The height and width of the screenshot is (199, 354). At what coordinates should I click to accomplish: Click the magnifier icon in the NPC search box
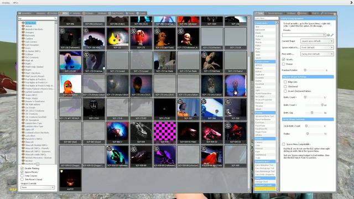coord(55,18)
